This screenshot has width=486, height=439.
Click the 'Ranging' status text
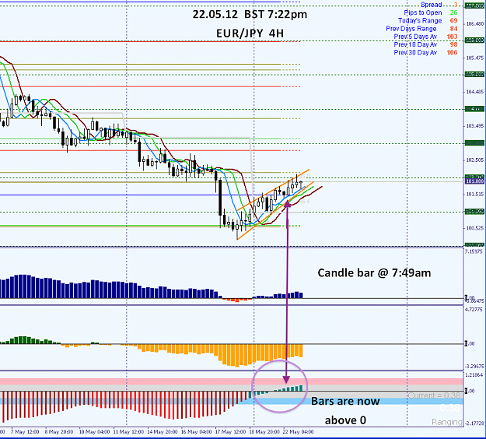[x=446, y=422]
